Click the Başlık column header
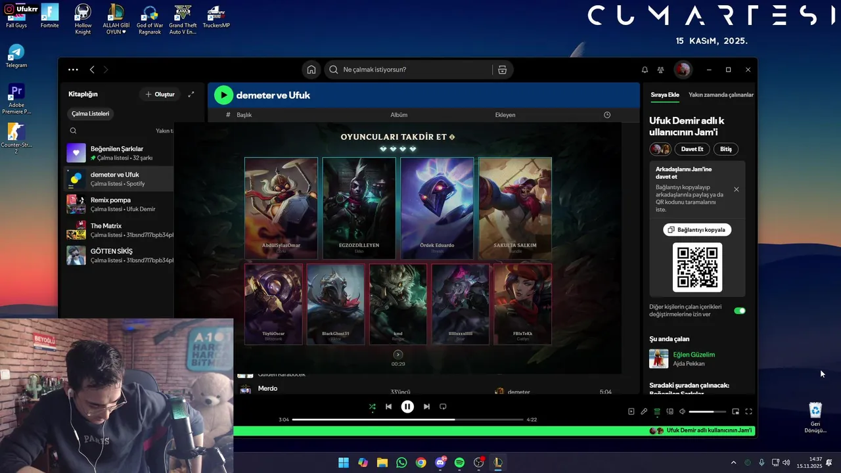Viewport: 841px width, 473px height. (244, 115)
